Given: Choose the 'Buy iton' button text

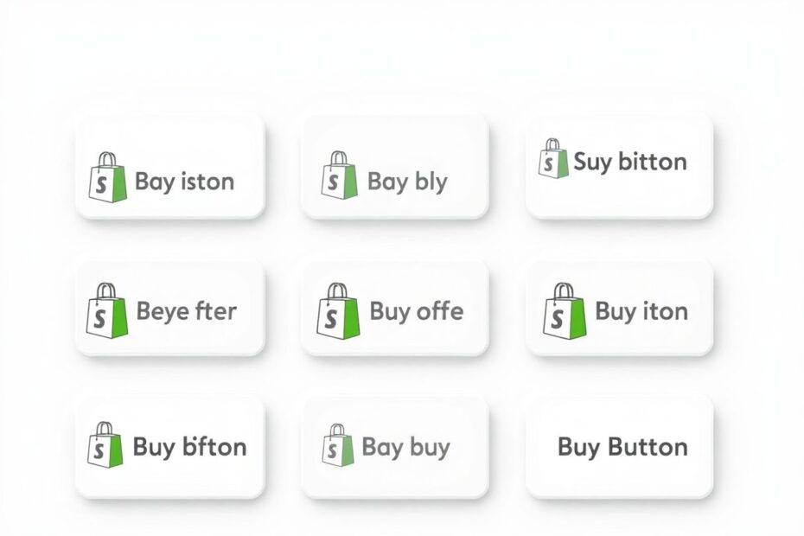Looking at the screenshot, I should tap(641, 312).
